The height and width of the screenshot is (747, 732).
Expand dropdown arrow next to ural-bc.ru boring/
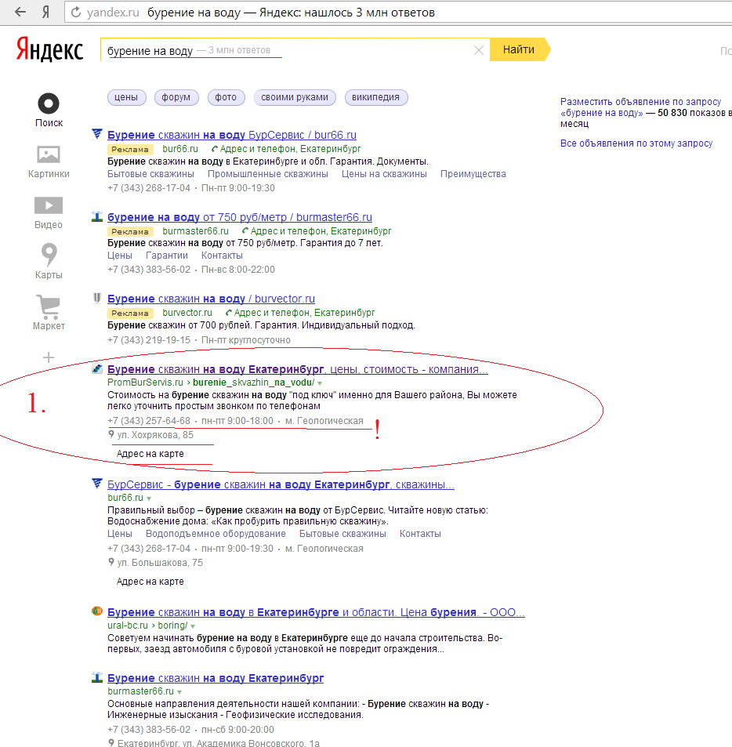pyautogui.click(x=193, y=626)
